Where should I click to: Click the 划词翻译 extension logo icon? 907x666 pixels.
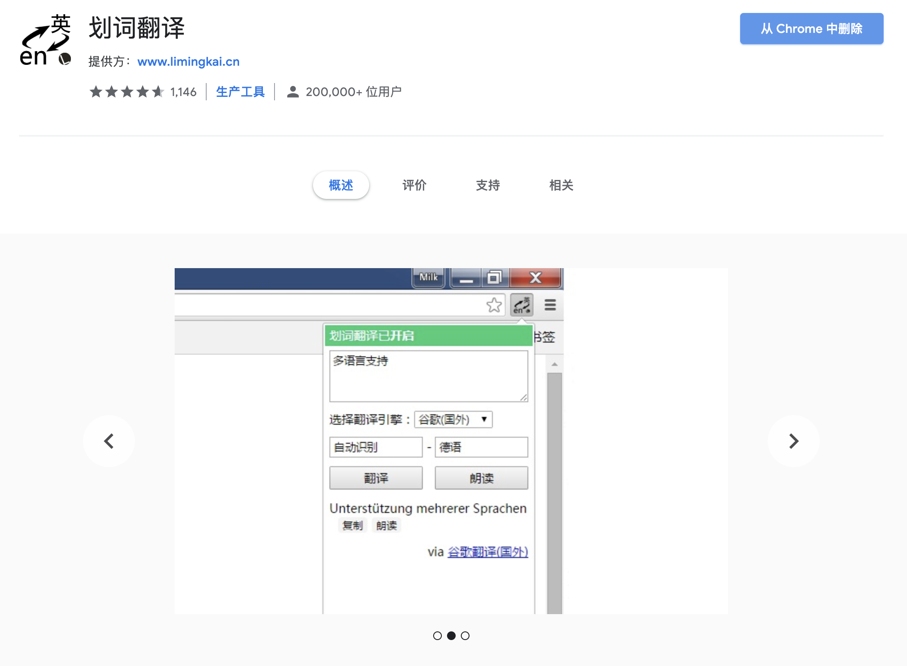click(x=45, y=40)
